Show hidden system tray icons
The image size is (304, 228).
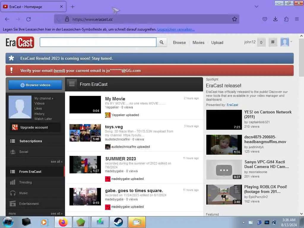click(243, 222)
